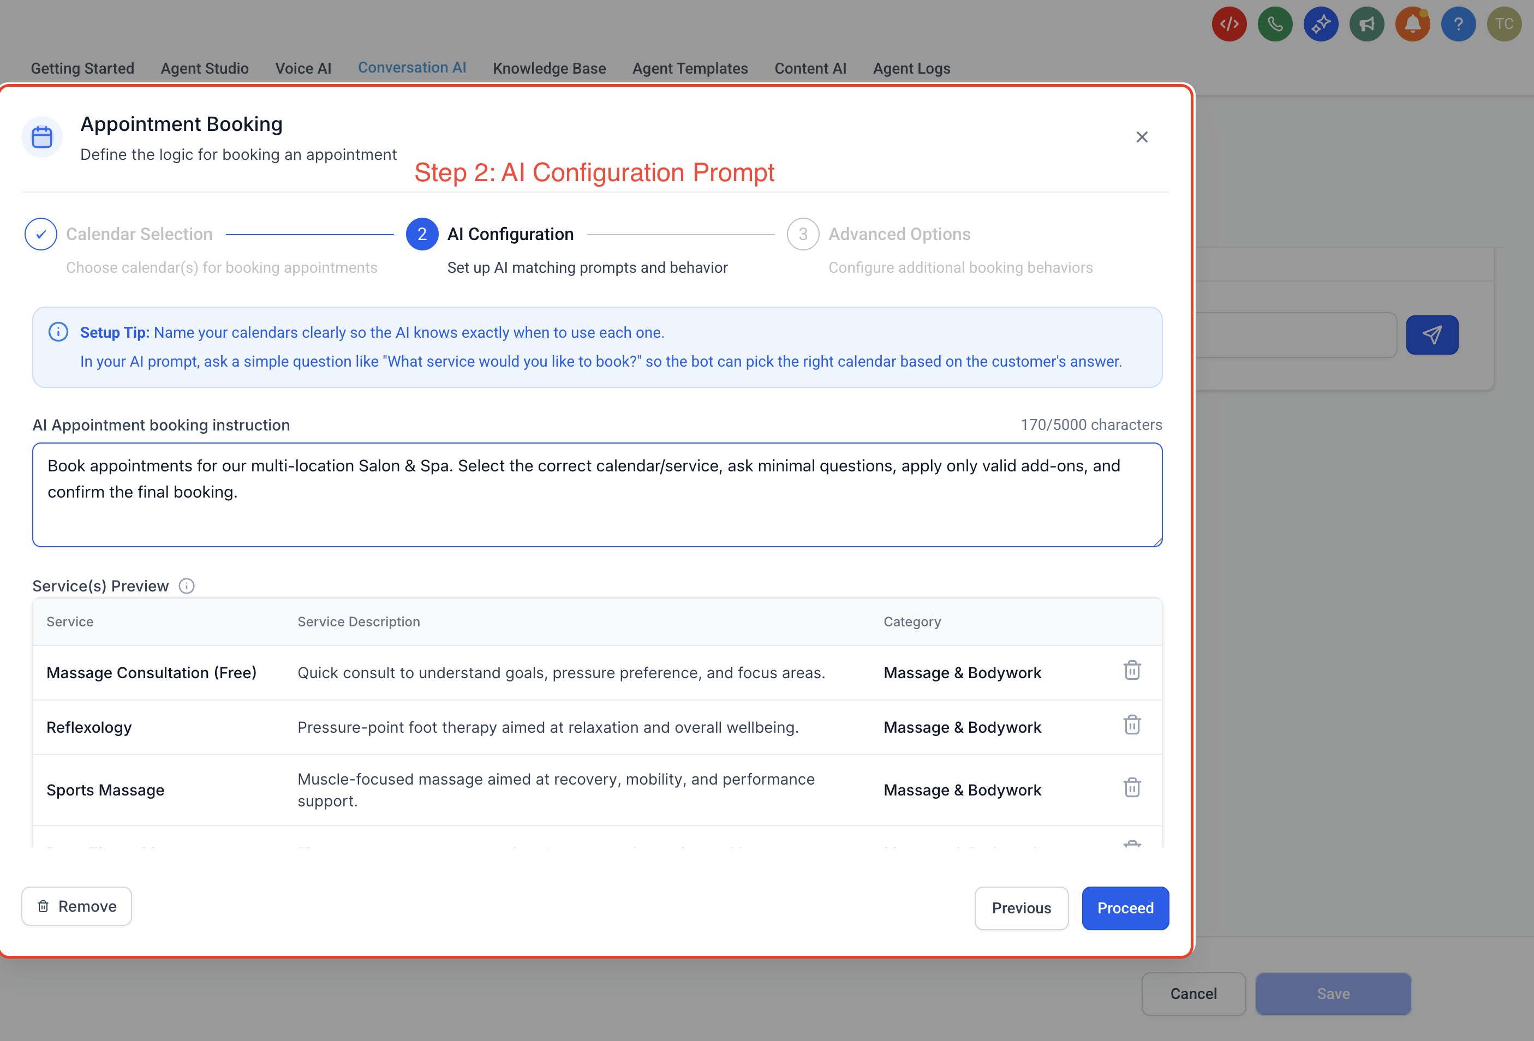Click the TC profile avatar
Screen dimensions: 1534x1041
pyautogui.click(x=1503, y=25)
